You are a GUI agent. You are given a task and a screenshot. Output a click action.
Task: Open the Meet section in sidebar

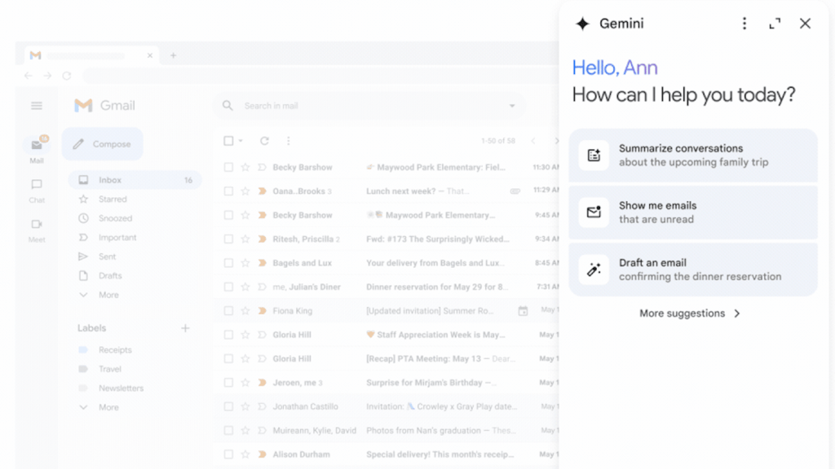[x=37, y=230]
